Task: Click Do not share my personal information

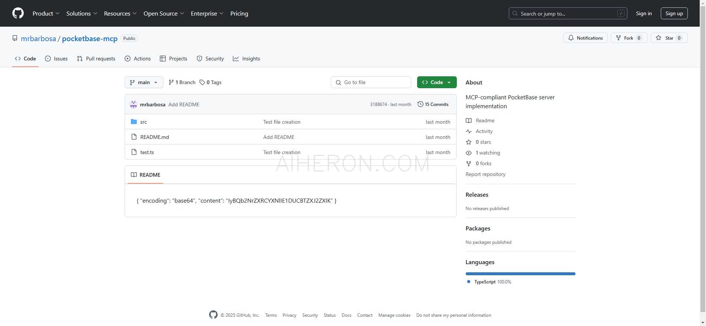Action: click(453, 315)
